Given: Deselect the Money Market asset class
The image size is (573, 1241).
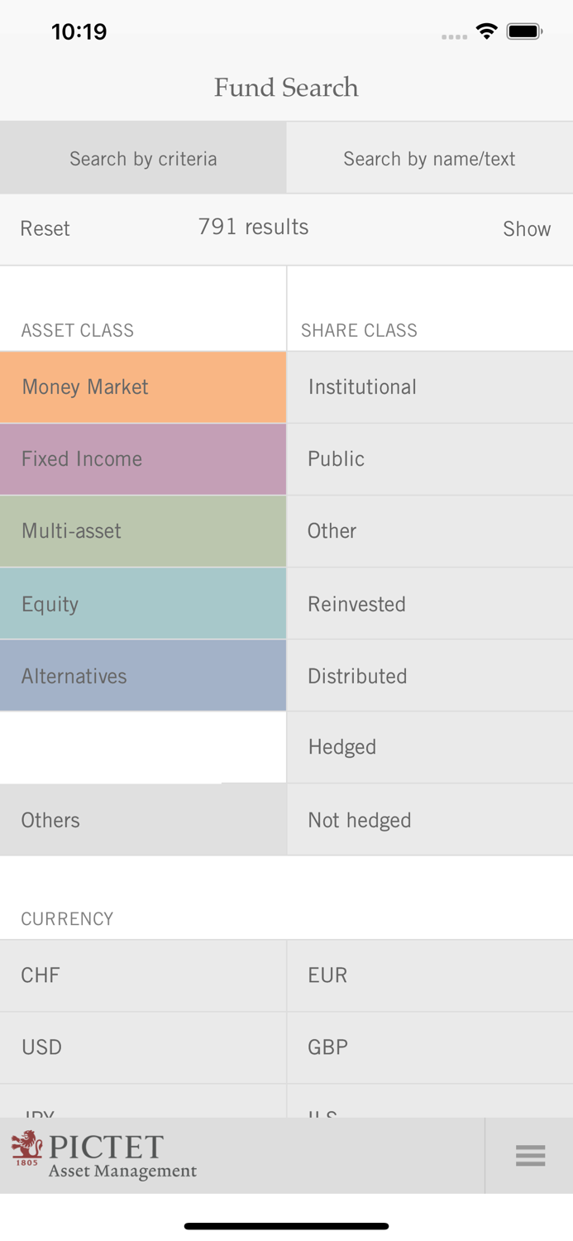Looking at the screenshot, I should pos(143,386).
